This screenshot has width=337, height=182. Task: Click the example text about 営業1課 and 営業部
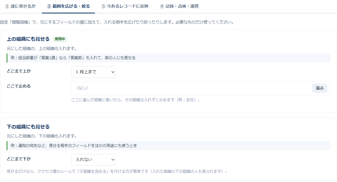tap(73, 58)
